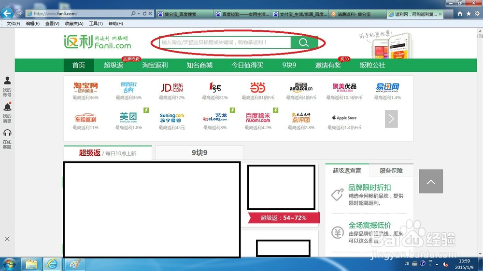Click the browser home icon
Screen dimensions: 483x271
pyautogui.click(x=460, y=14)
